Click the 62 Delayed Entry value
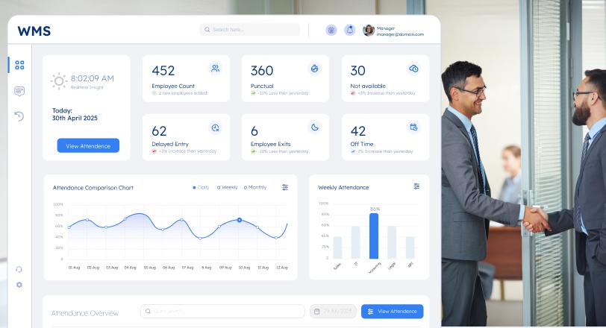This screenshot has height=328, width=606. click(x=159, y=131)
